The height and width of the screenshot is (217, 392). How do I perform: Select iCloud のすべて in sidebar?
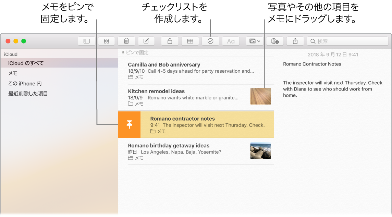click(x=26, y=63)
